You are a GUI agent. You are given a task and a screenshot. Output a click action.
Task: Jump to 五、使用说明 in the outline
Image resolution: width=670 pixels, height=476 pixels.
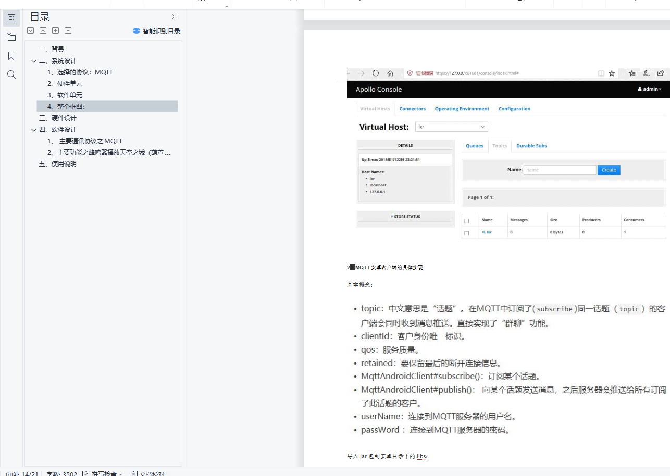(x=58, y=164)
